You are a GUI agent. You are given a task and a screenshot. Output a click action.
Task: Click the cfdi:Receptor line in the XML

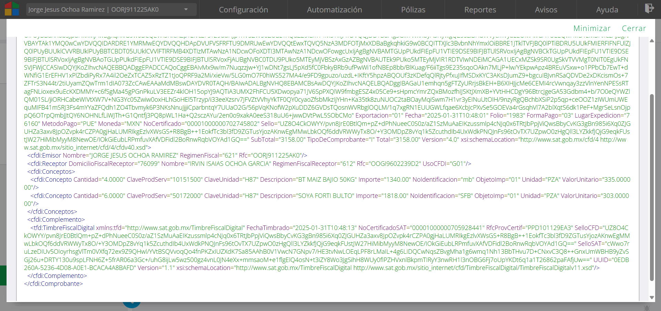[x=249, y=163]
